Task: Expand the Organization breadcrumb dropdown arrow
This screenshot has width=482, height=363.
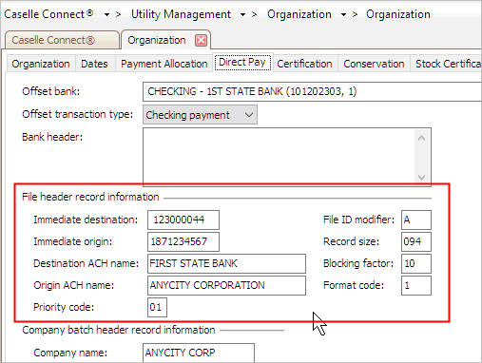Action: [x=343, y=15]
